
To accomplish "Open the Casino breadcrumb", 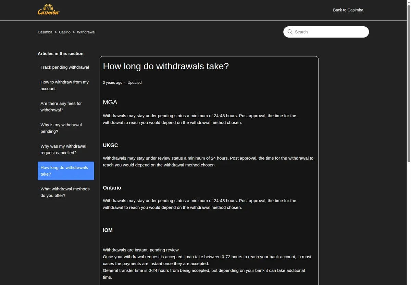I will click(x=65, y=32).
